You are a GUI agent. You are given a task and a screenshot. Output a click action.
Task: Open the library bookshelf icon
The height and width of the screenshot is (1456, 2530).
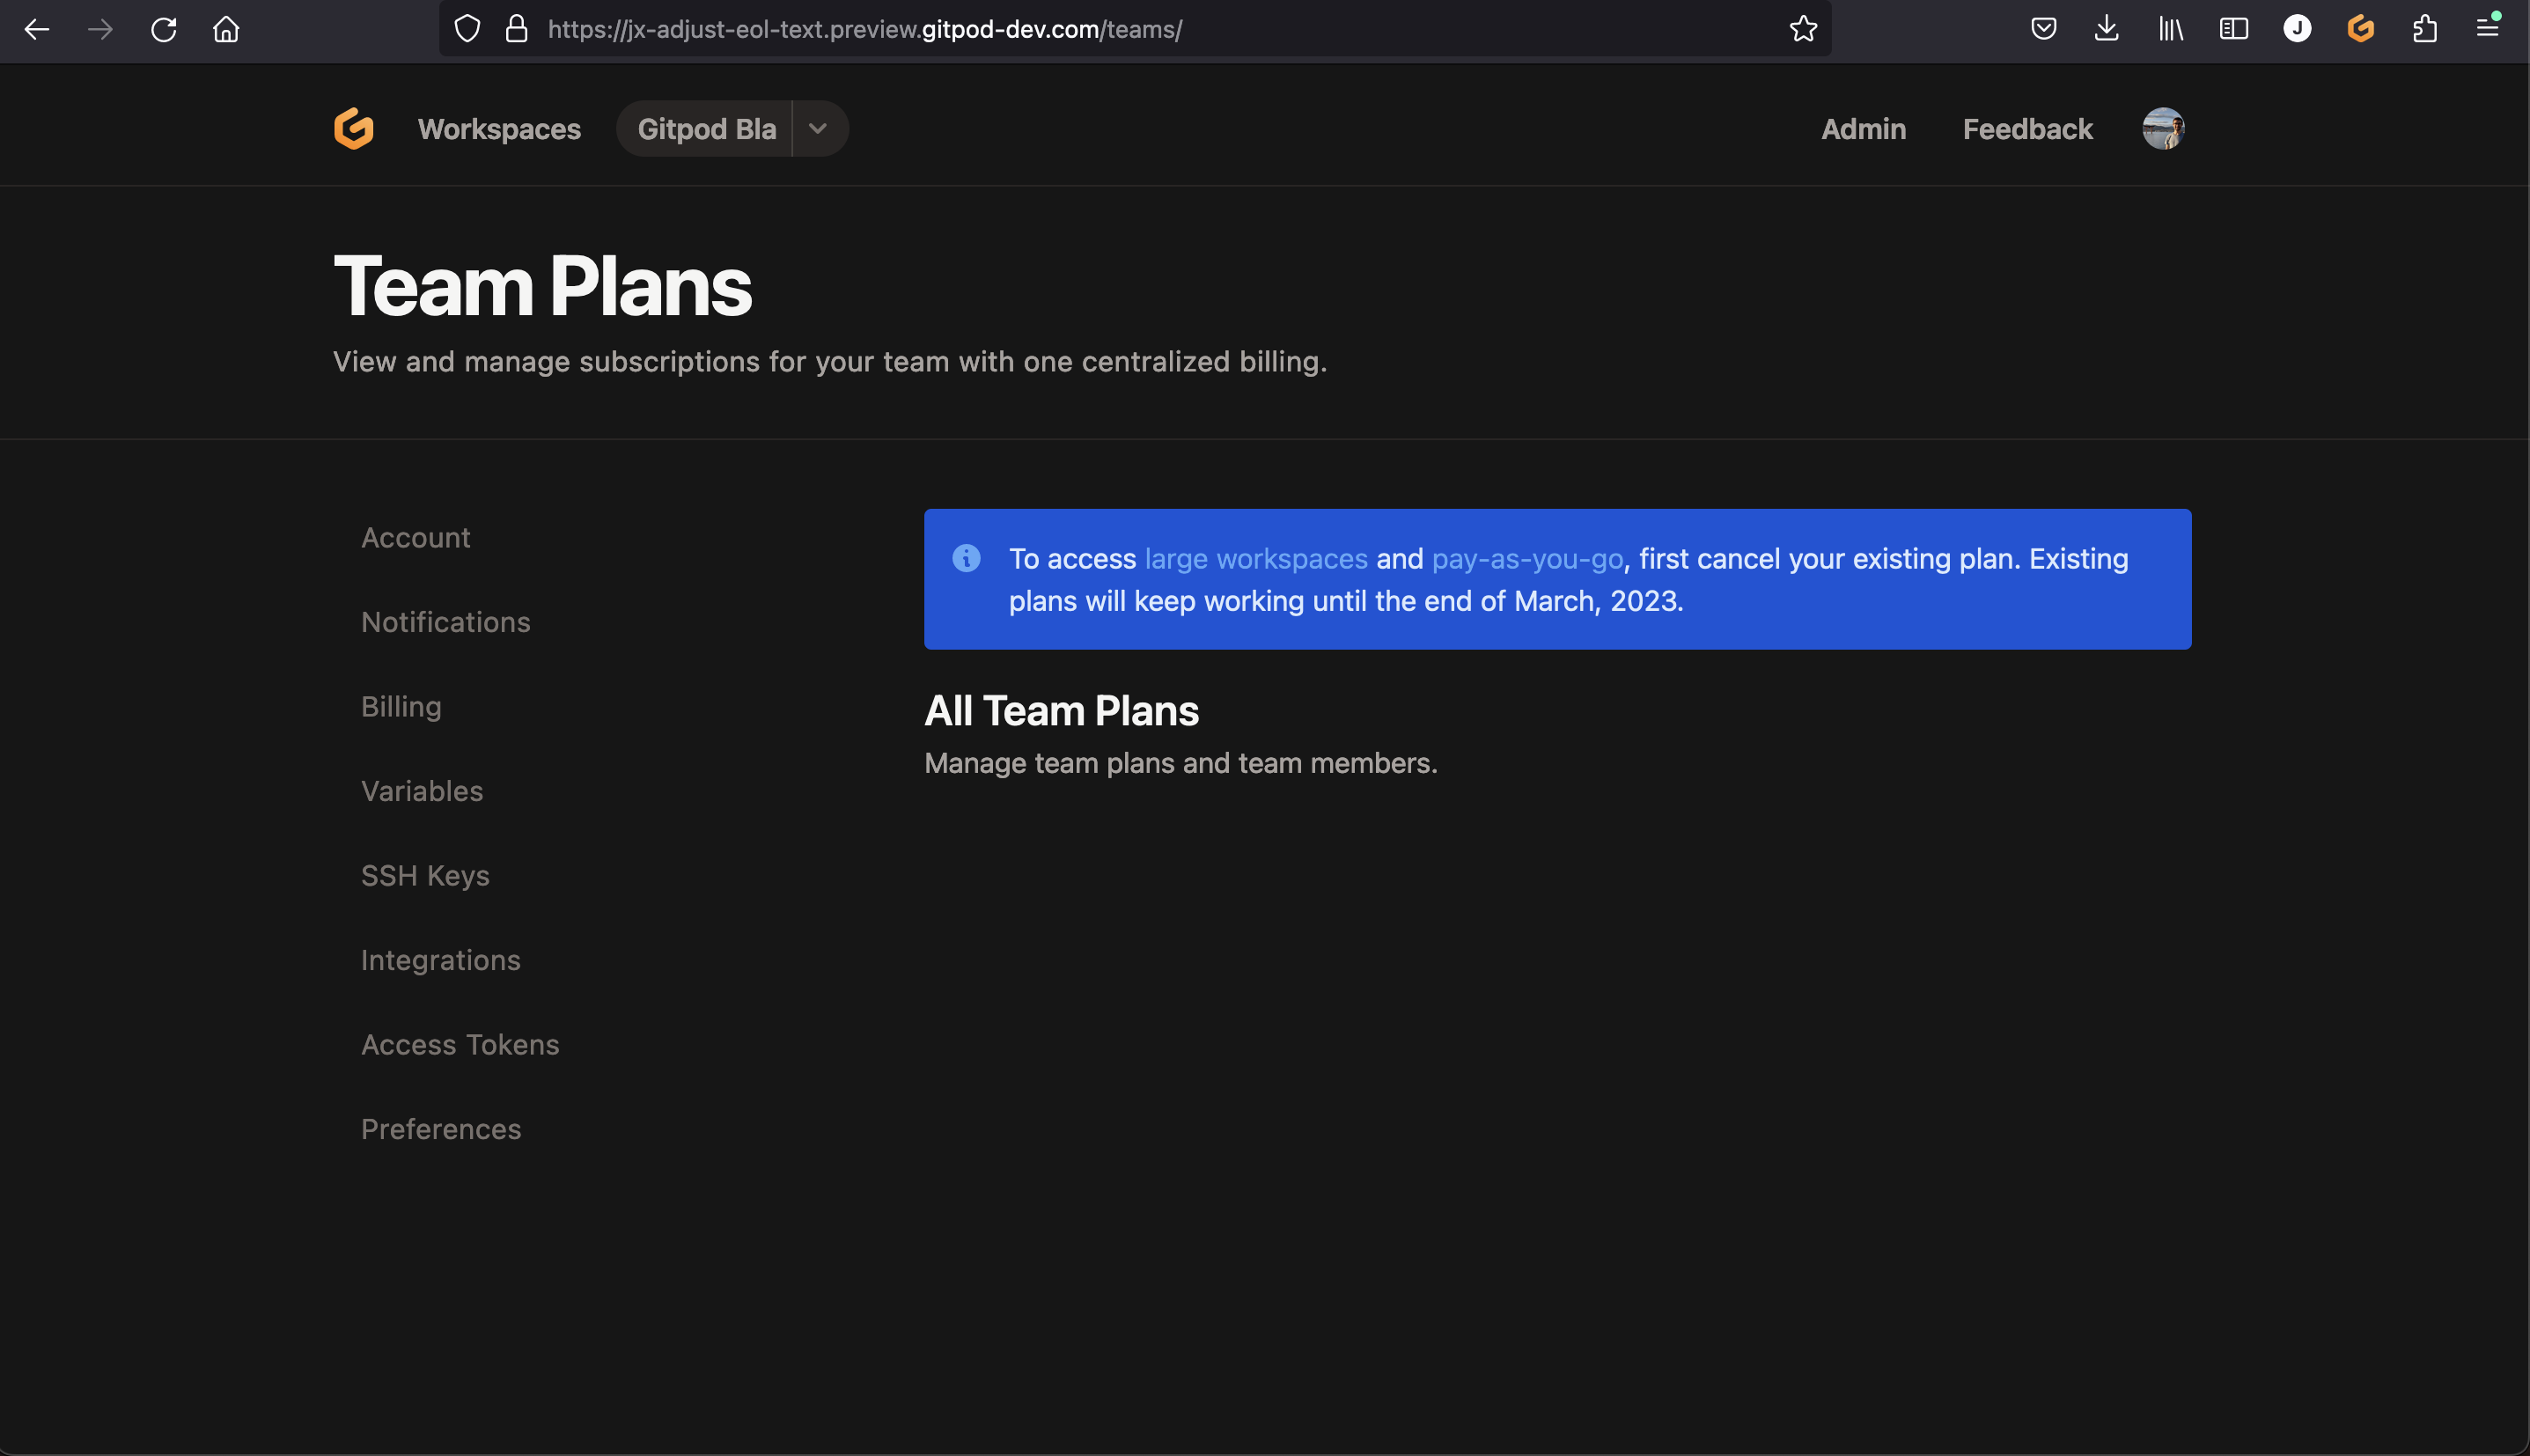pyautogui.click(x=2171, y=29)
